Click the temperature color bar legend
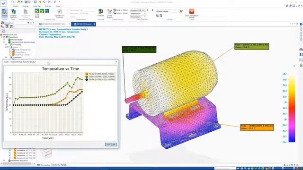Image resolution: width=303 pixels, height=170 pixels. (292, 108)
